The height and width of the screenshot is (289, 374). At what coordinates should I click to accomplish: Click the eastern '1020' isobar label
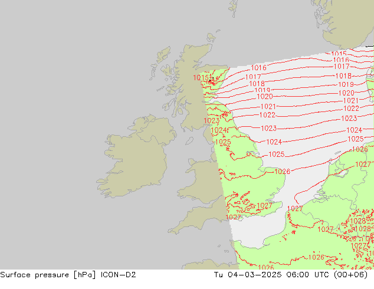pos(346,93)
